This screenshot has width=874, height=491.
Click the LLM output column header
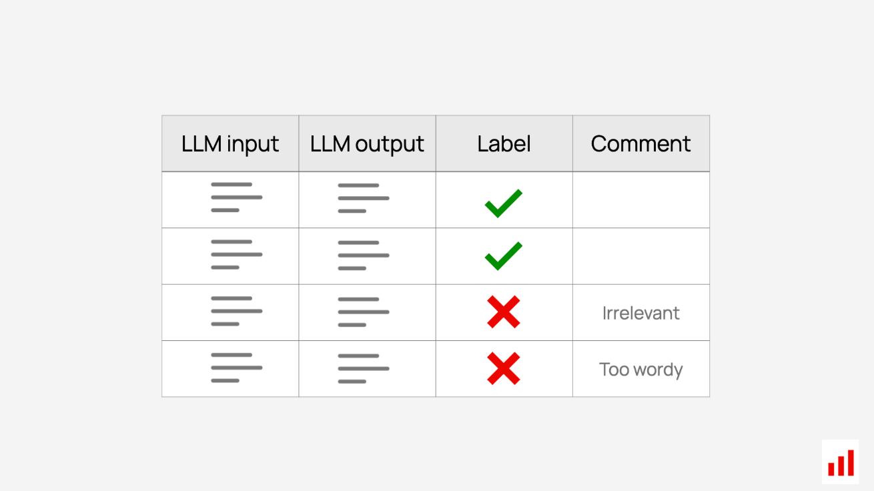pyautogui.click(x=368, y=143)
